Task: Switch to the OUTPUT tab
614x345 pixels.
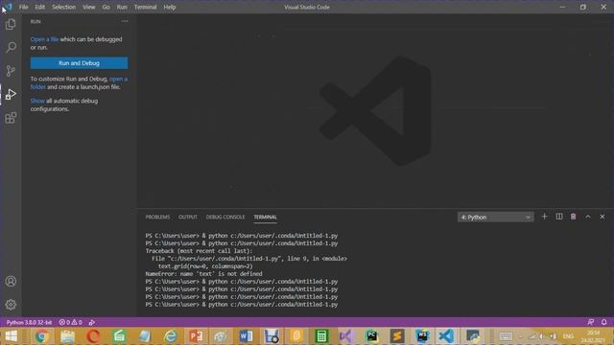Action: (x=188, y=218)
